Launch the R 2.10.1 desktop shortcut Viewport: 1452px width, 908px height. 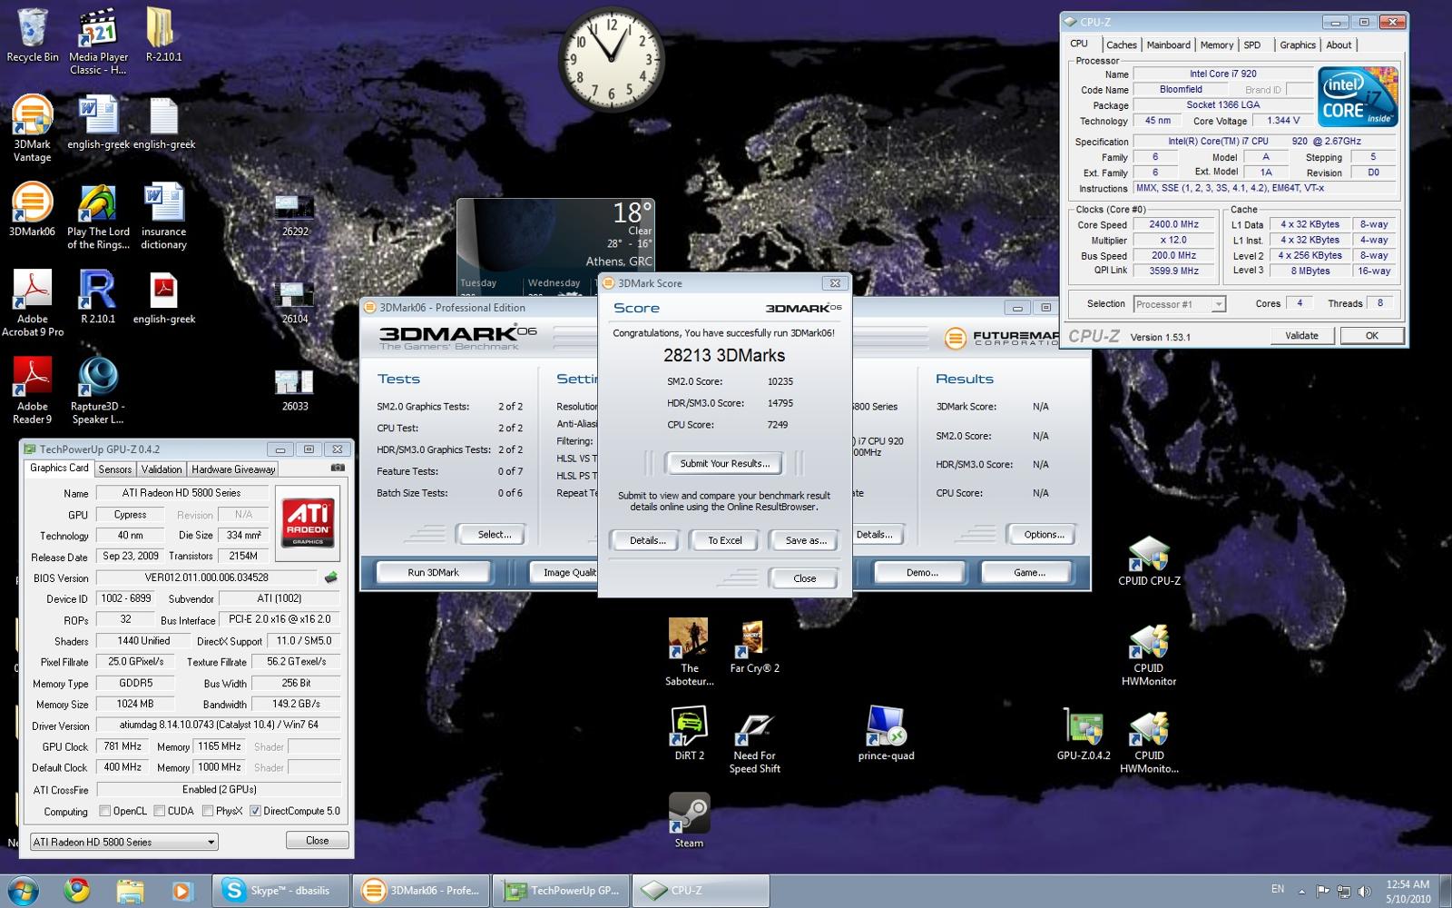click(x=98, y=298)
